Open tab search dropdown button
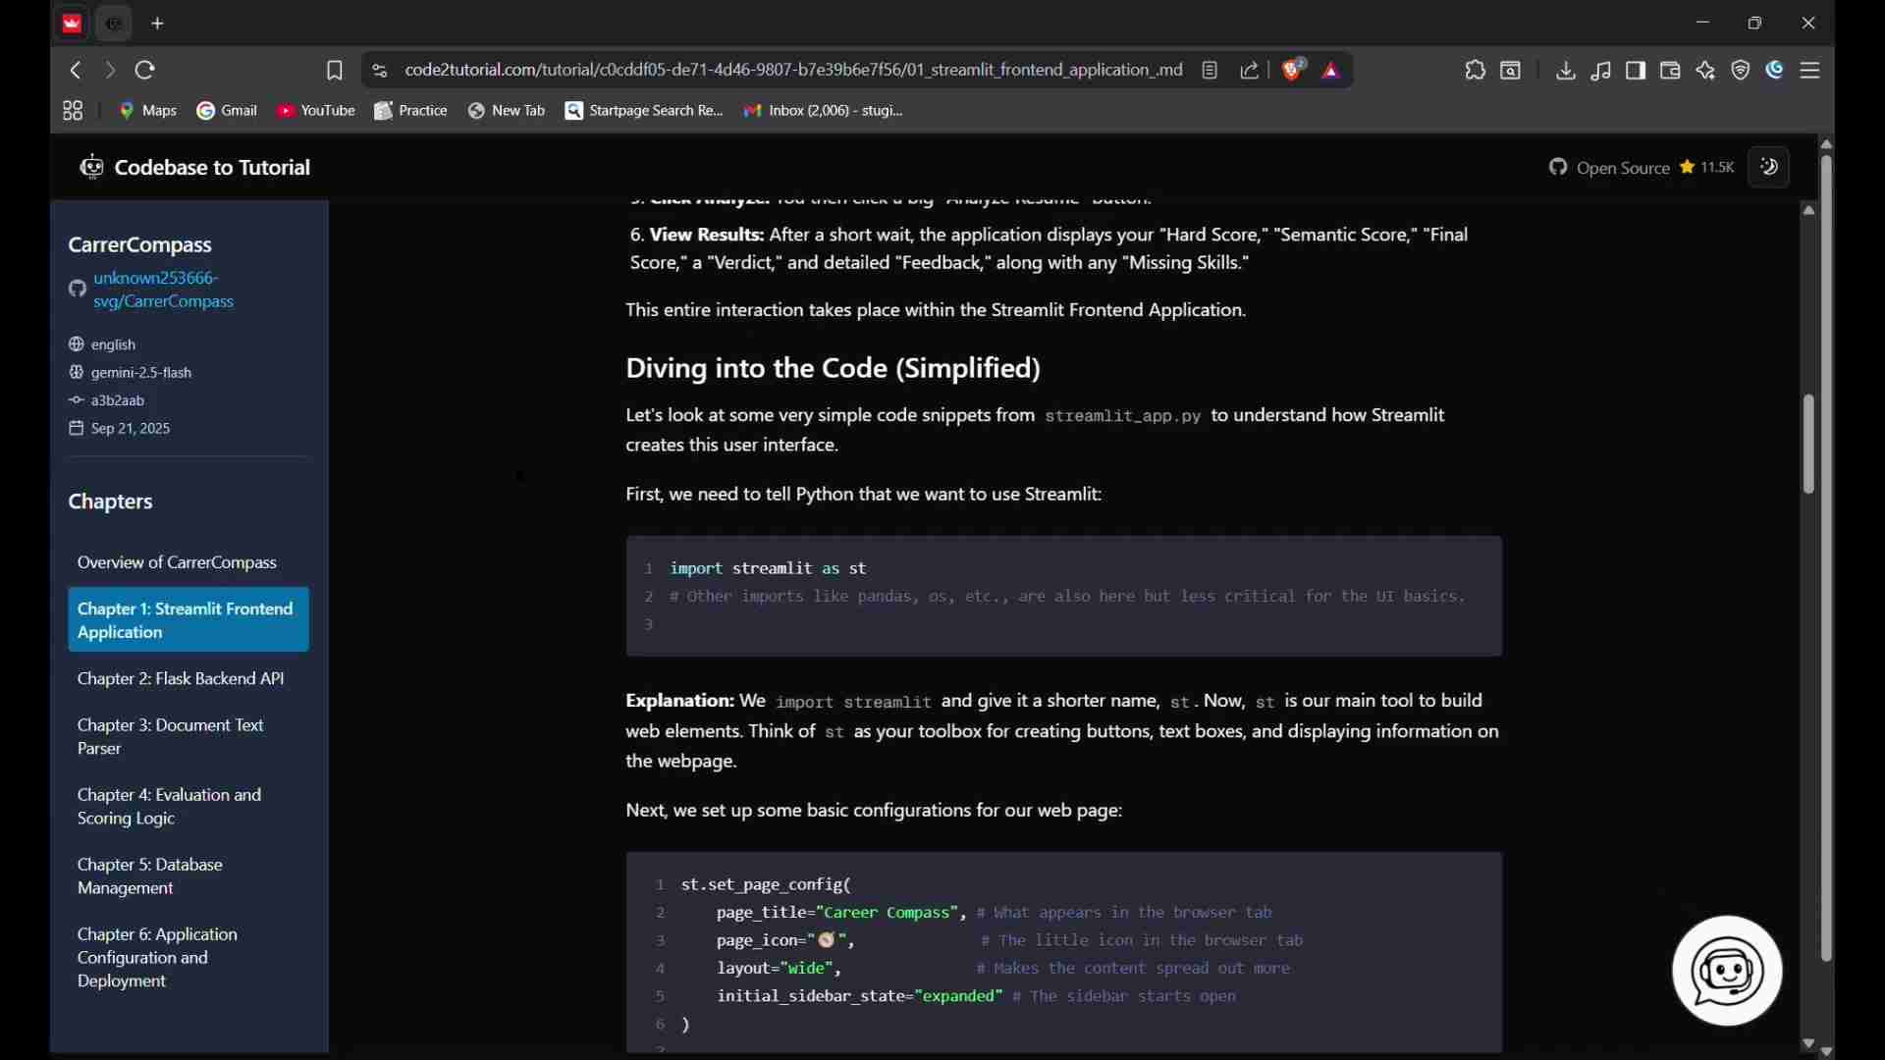This screenshot has height=1060, width=1885. pyautogui.click(x=1513, y=71)
